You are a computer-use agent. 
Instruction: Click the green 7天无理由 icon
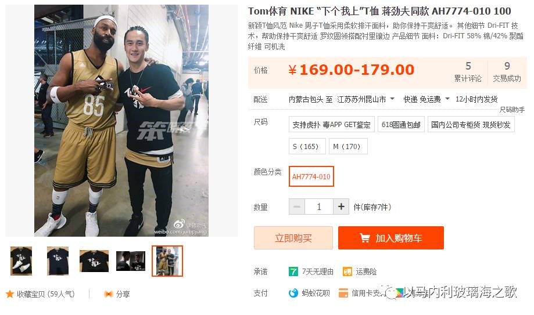point(293,271)
